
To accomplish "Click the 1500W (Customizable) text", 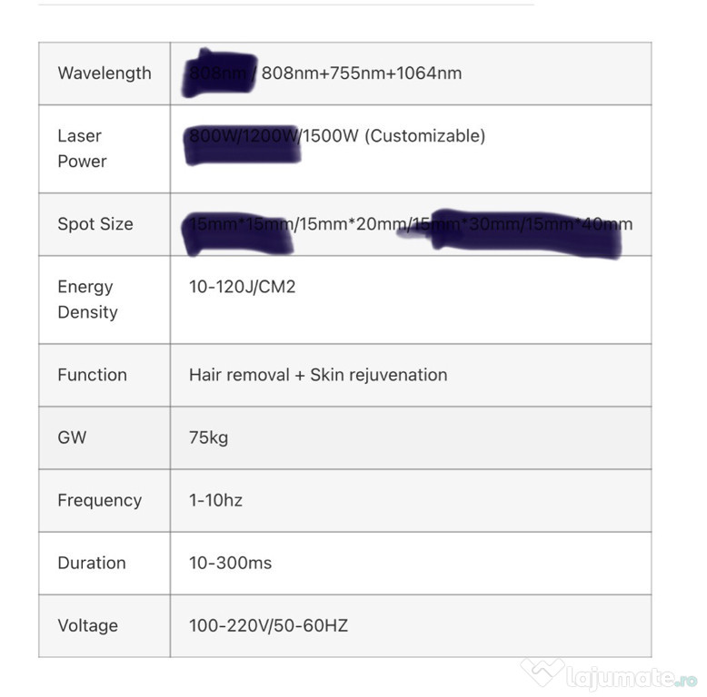I will pyautogui.click(x=395, y=136).
